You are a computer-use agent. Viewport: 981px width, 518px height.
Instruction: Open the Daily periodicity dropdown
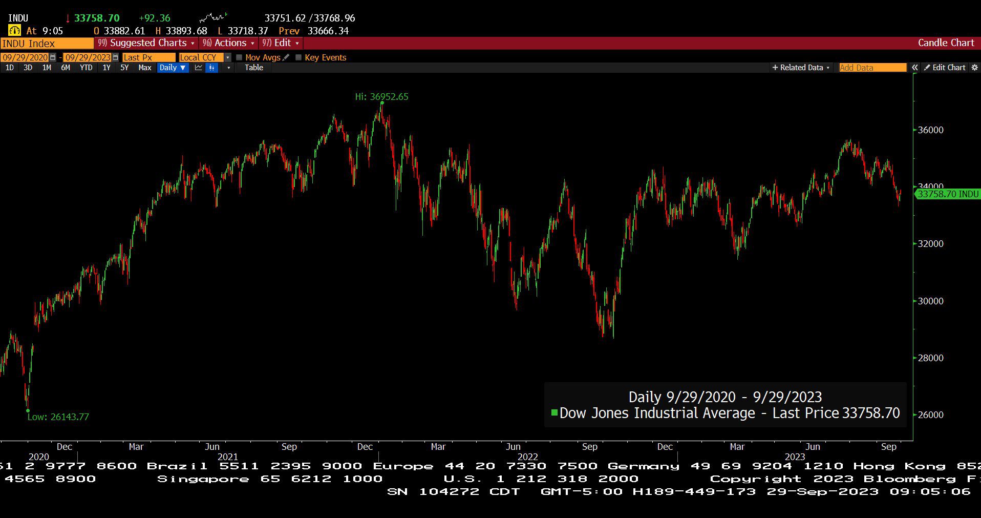click(x=173, y=68)
